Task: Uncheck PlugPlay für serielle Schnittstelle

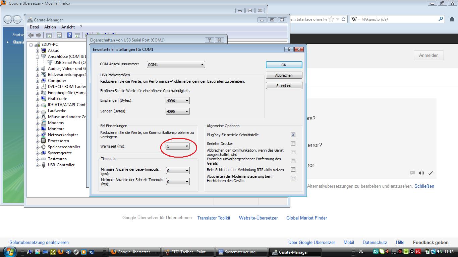Action: [x=293, y=135]
